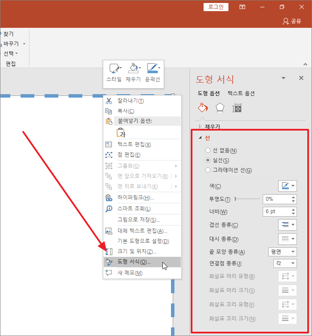Click the Width 6 pt input field
The height and width of the screenshot is (336, 312).
point(277,211)
